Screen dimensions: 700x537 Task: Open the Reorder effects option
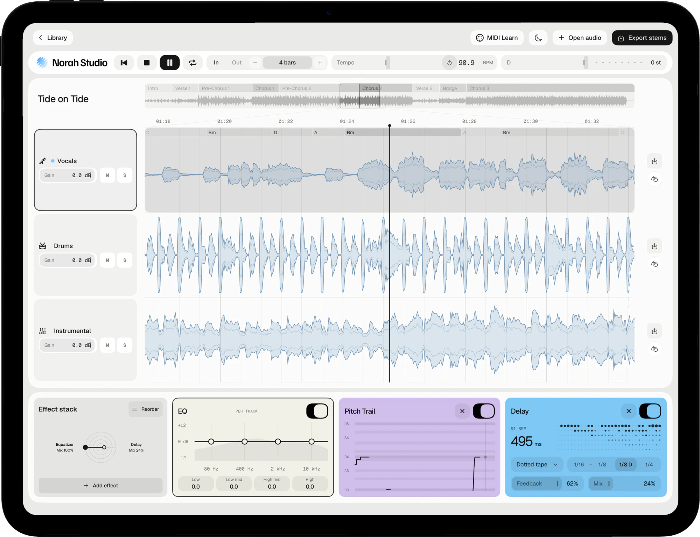click(146, 409)
